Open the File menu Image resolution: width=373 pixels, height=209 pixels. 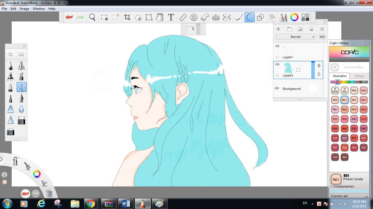(x=4, y=9)
